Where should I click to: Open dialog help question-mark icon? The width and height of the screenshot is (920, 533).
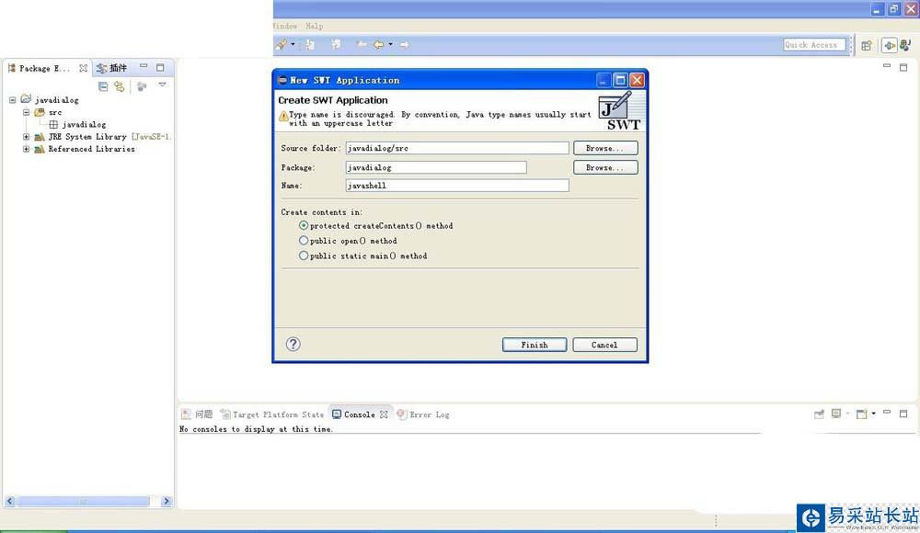click(x=293, y=345)
